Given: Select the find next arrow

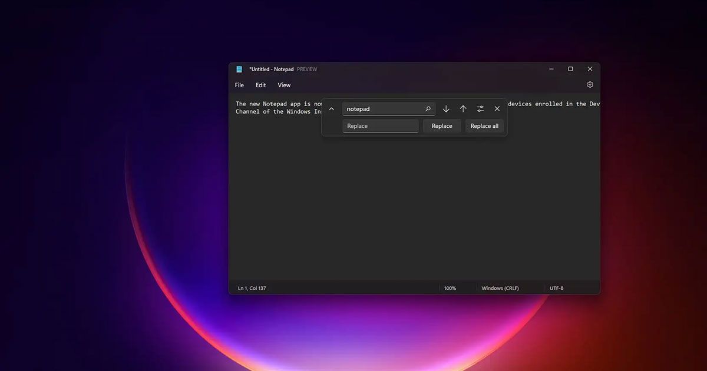Looking at the screenshot, I should 446,108.
